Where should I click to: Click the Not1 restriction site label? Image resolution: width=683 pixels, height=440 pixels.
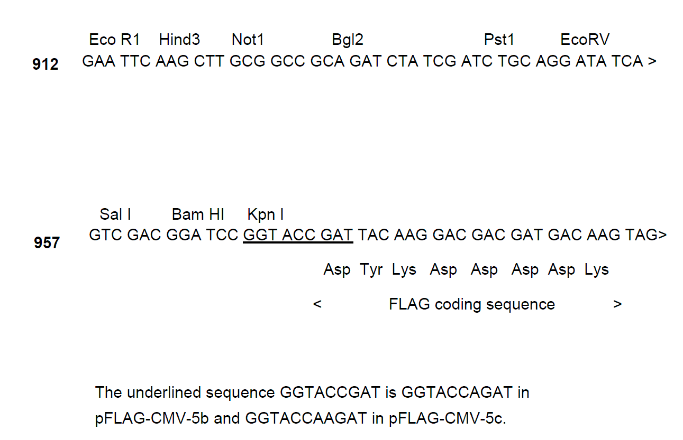(x=248, y=40)
